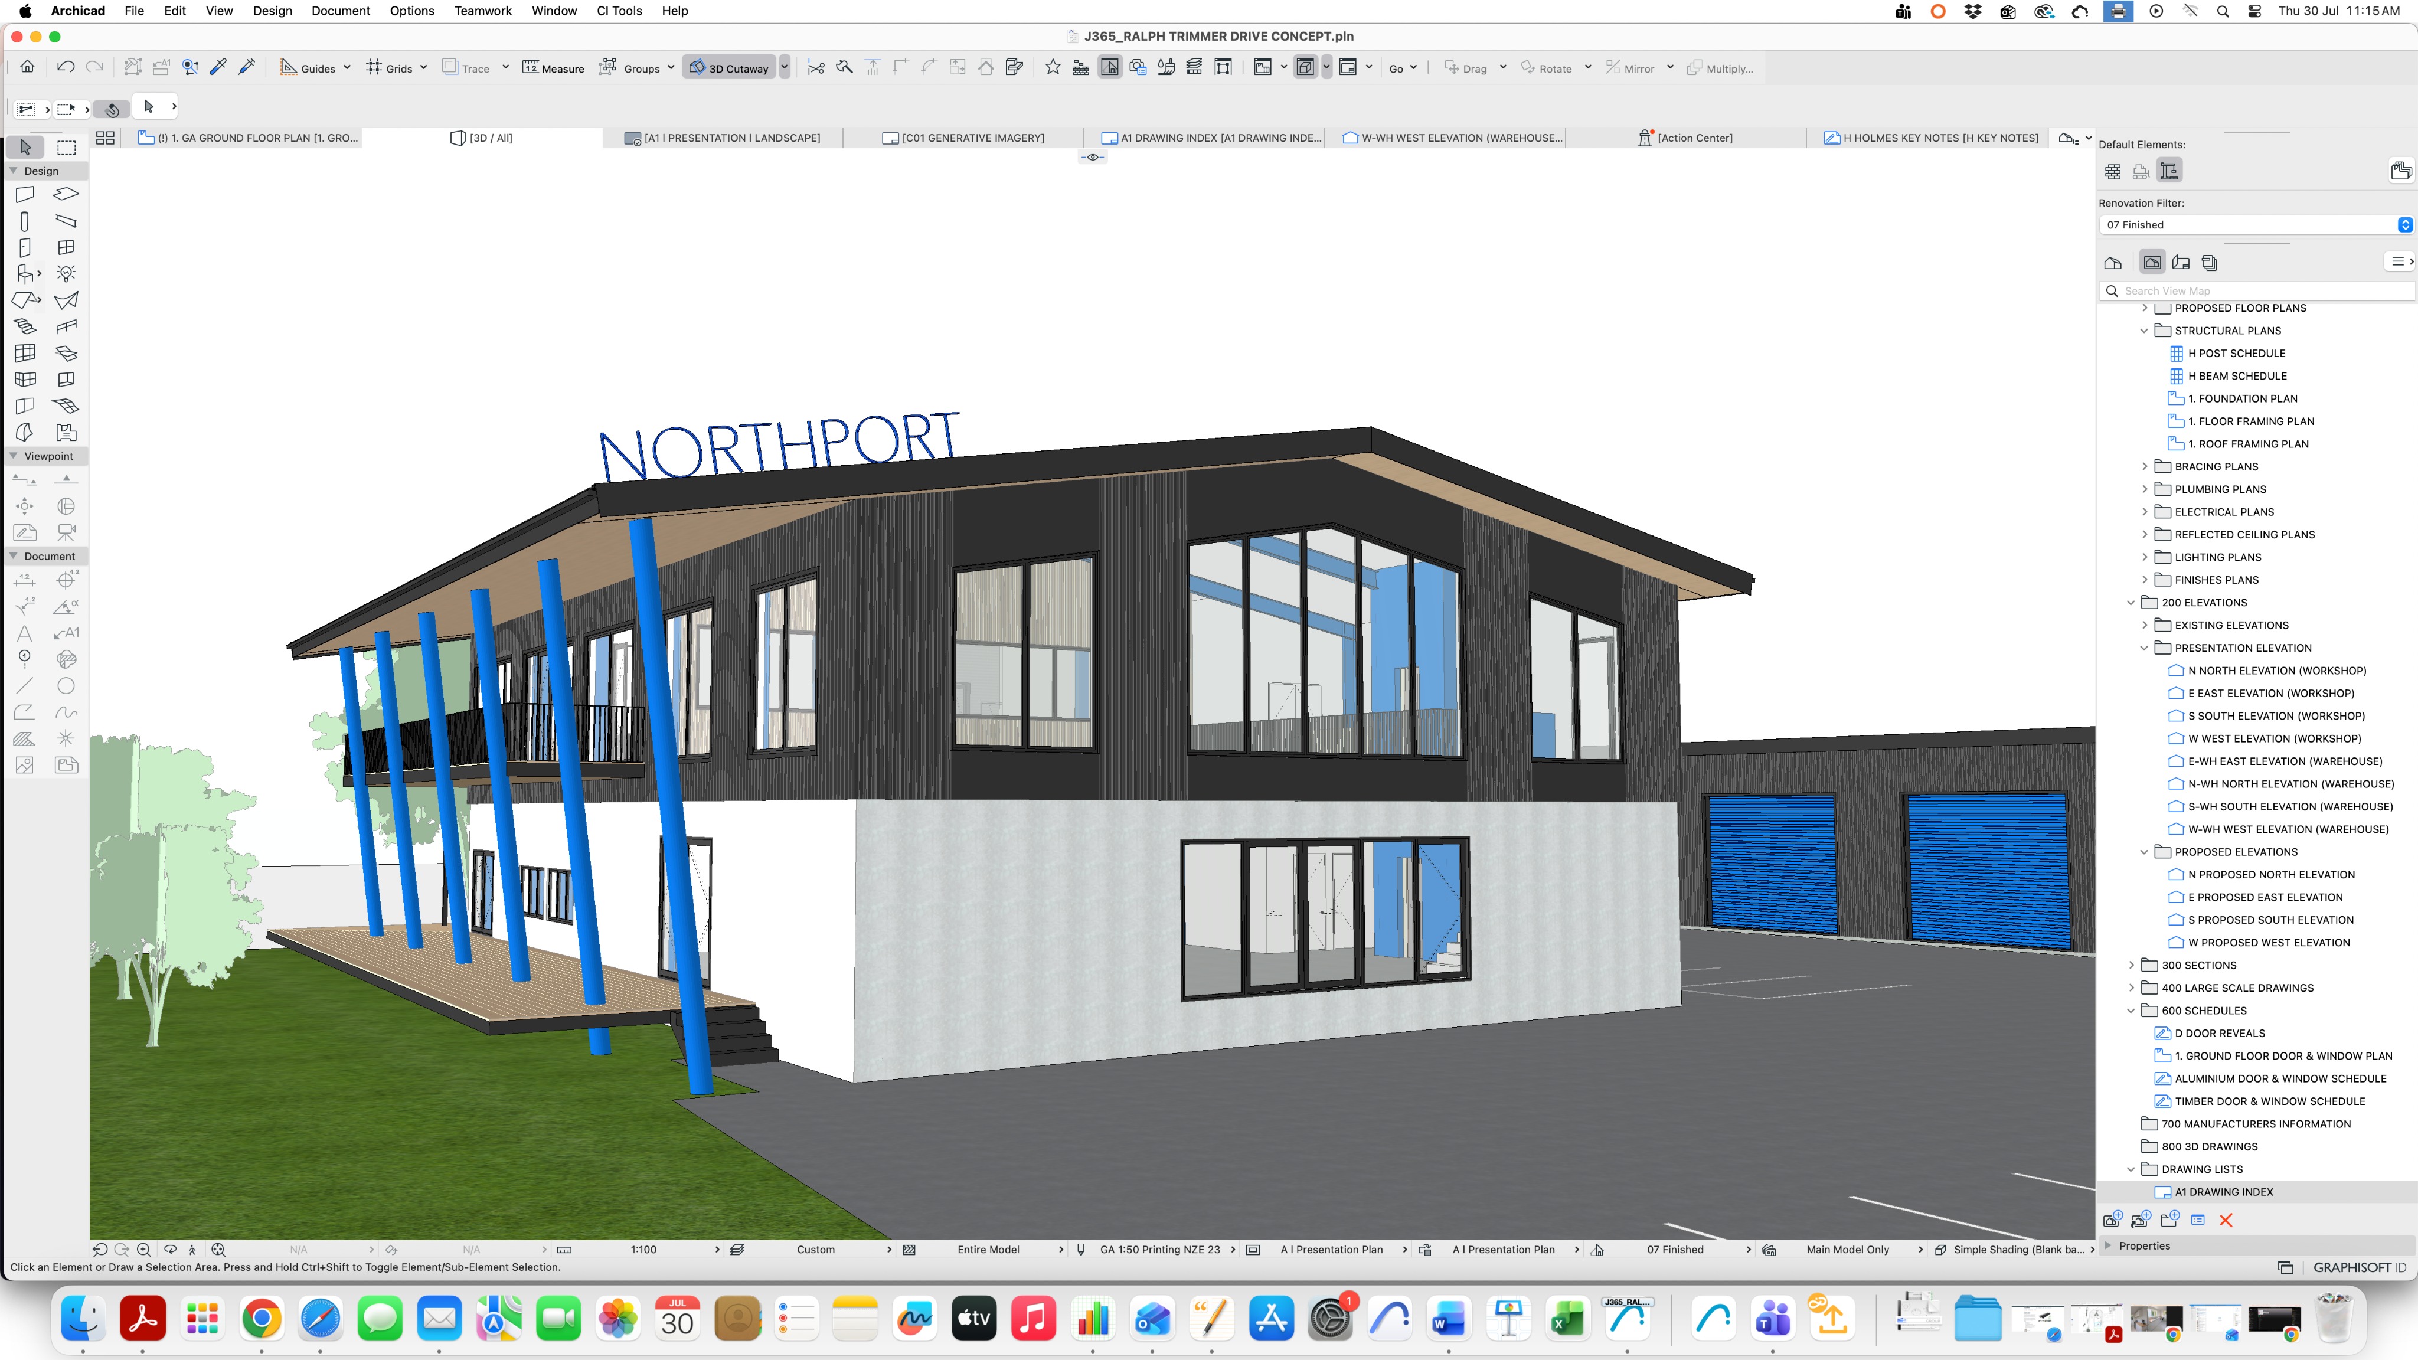The width and height of the screenshot is (2418, 1360).
Task: Toggle Suspend Groups button
Action: pos(630,67)
